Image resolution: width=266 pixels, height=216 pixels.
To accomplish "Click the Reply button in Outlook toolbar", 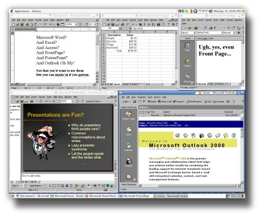I will [x=152, y=101].
